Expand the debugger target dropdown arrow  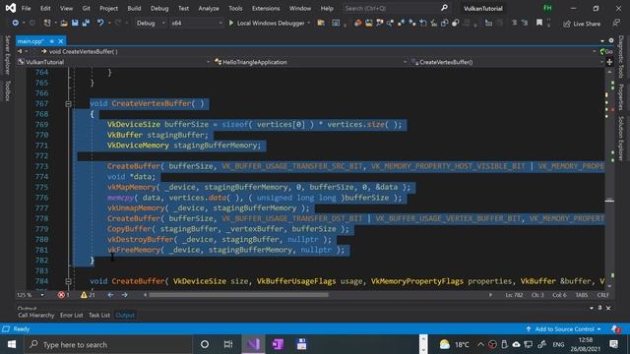click(x=308, y=24)
